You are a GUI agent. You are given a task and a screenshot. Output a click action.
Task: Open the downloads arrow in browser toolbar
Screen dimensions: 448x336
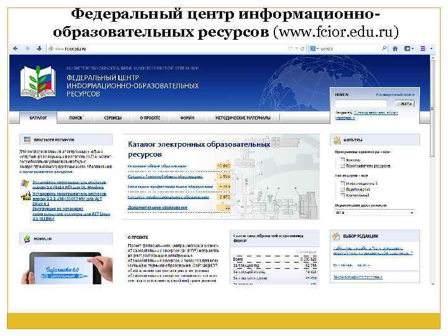(39, 49)
